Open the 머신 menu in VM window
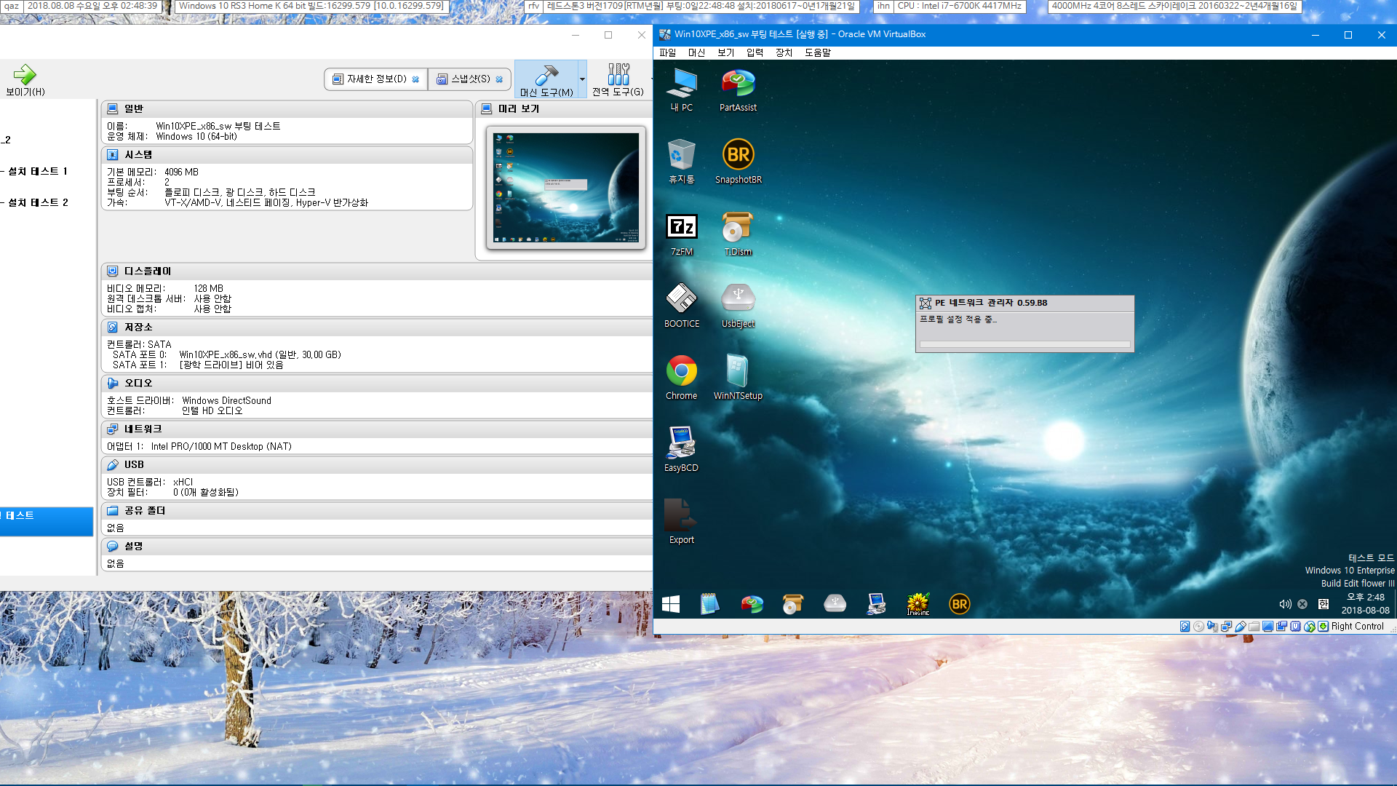The width and height of the screenshot is (1397, 786). click(696, 52)
